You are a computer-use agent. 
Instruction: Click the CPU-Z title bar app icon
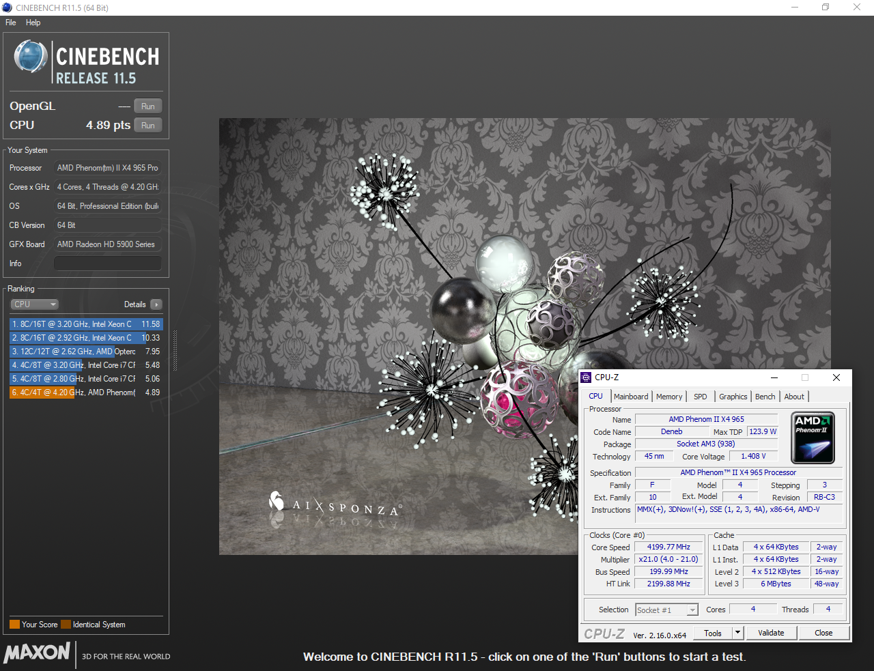(586, 377)
